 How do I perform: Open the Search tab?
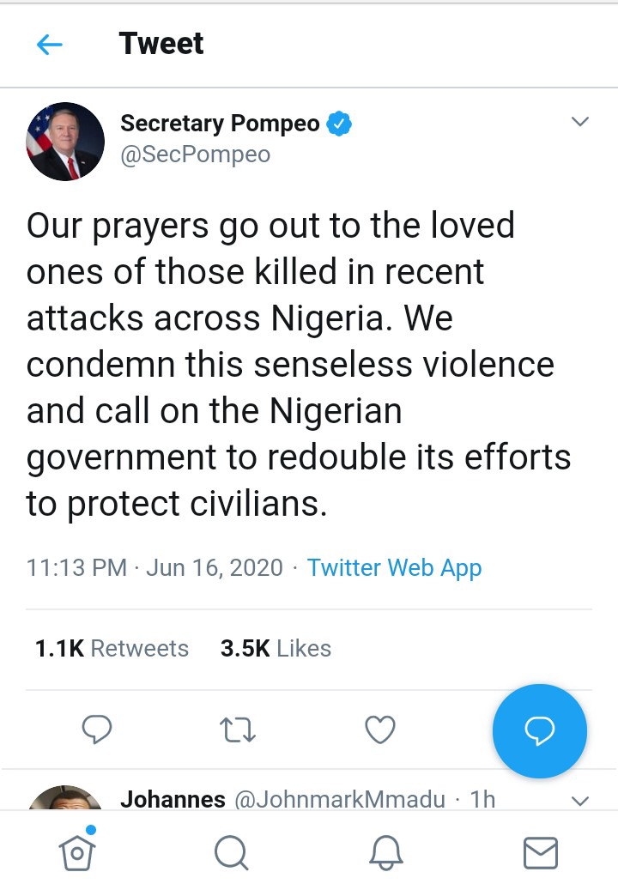click(230, 852)
